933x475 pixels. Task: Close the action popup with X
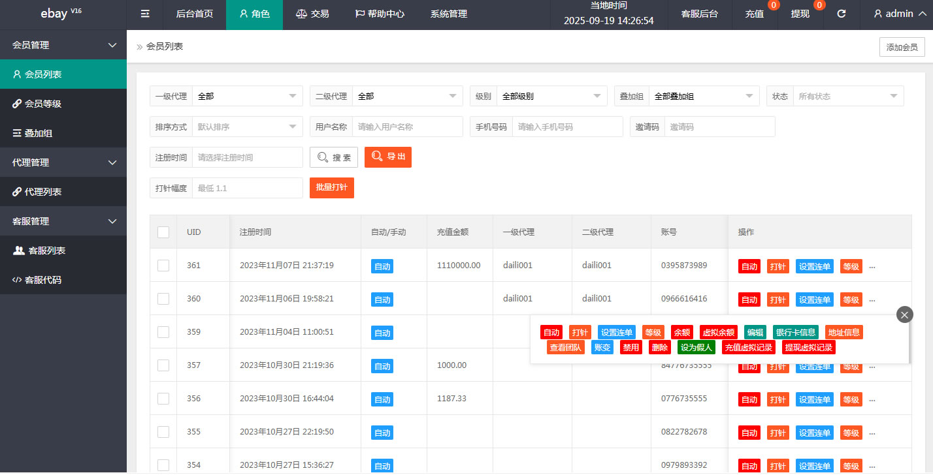pos(904,314)
